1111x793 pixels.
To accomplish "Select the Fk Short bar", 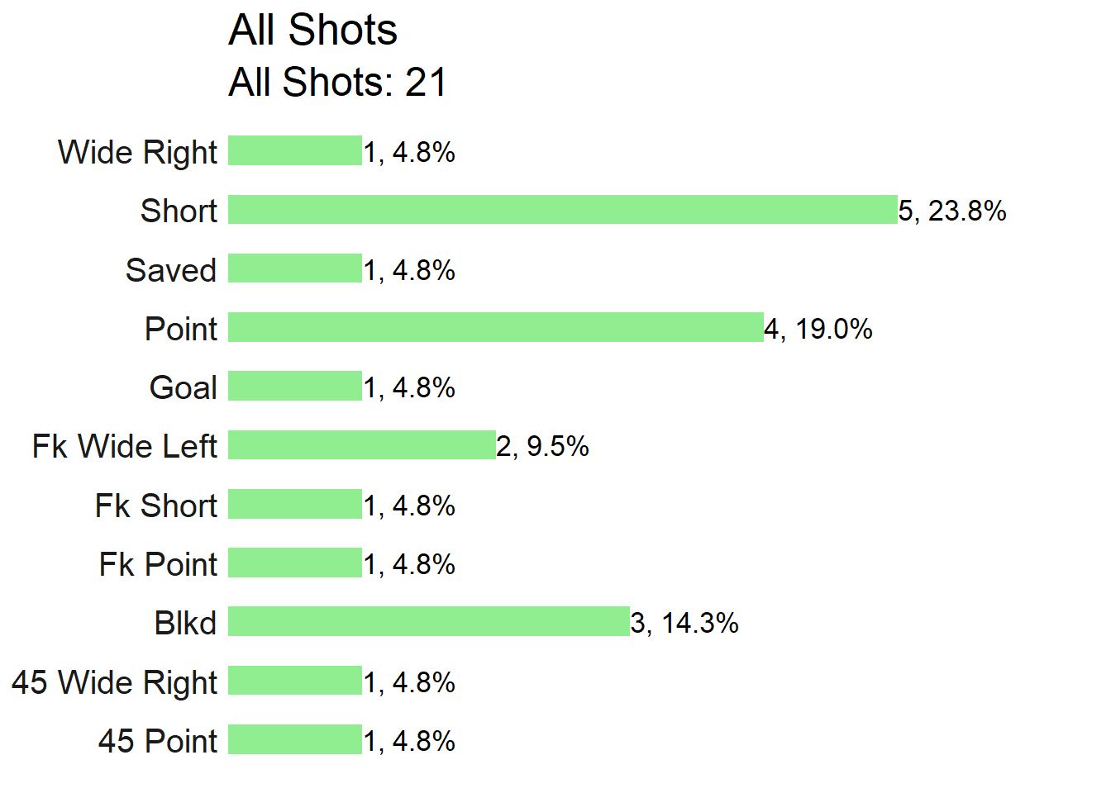I will 295,504.
